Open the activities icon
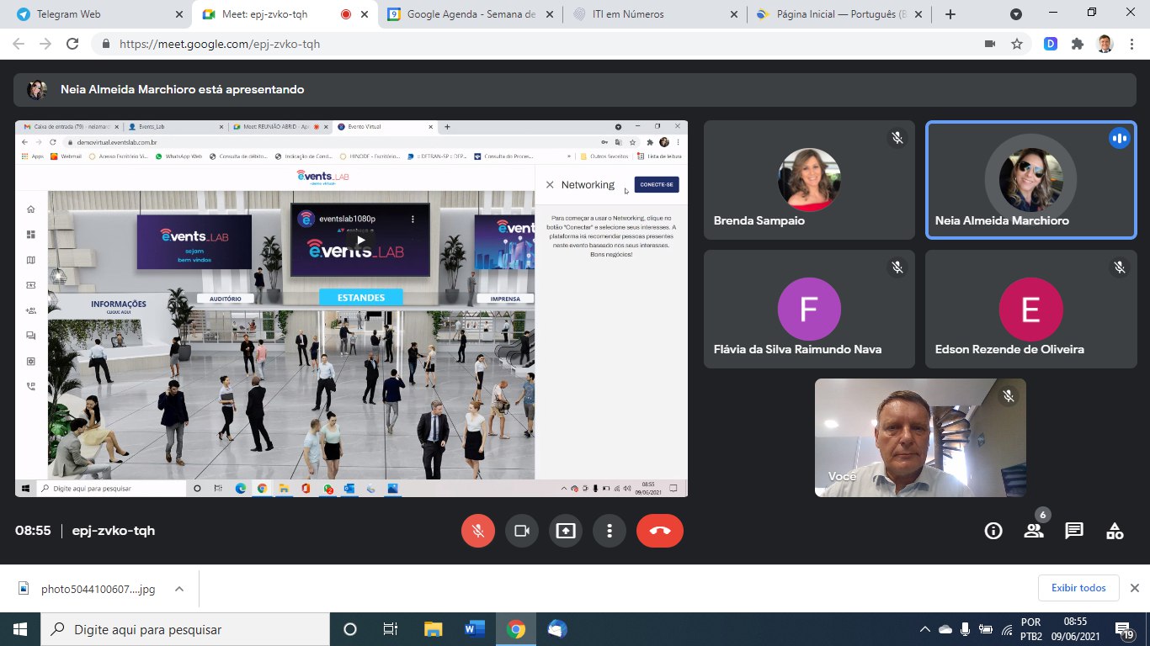Screen dimensions: 1150x646 (x=1114, y=531)
